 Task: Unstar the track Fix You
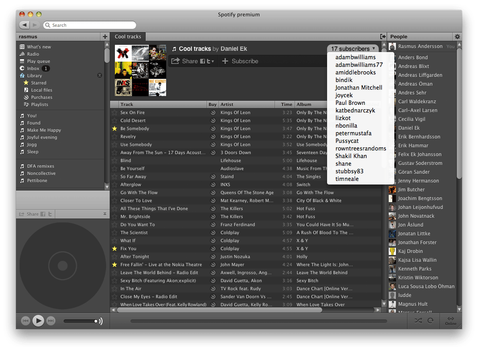tap(114, 249)
